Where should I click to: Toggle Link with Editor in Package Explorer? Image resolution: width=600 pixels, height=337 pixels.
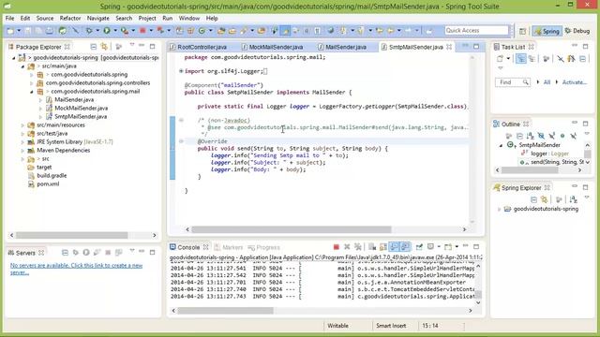tap(104, 47)
